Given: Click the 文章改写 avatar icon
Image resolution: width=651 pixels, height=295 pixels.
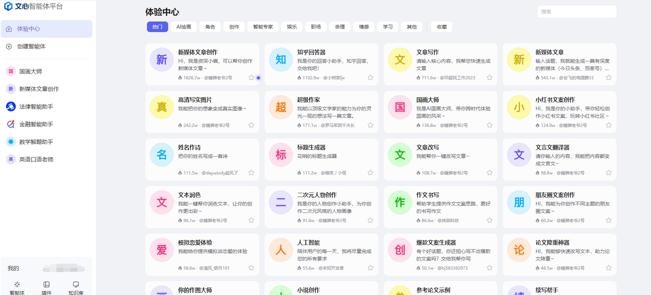Looking at the screenshot, I should (400, 155).
